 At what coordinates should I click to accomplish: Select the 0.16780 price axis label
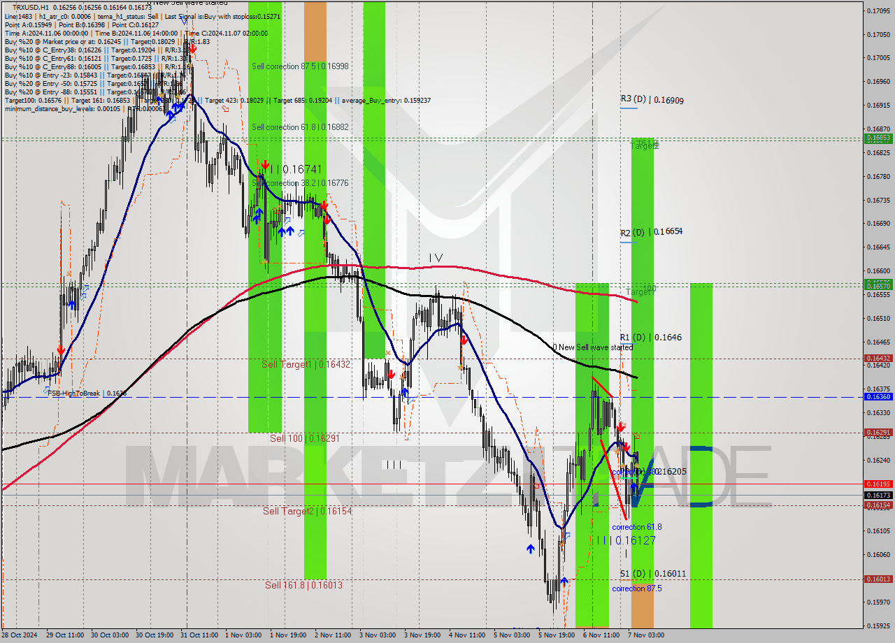[878, 176]
